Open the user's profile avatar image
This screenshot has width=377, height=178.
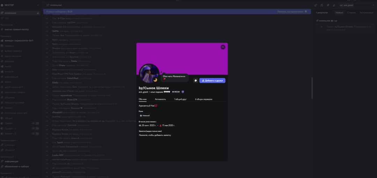149,73
